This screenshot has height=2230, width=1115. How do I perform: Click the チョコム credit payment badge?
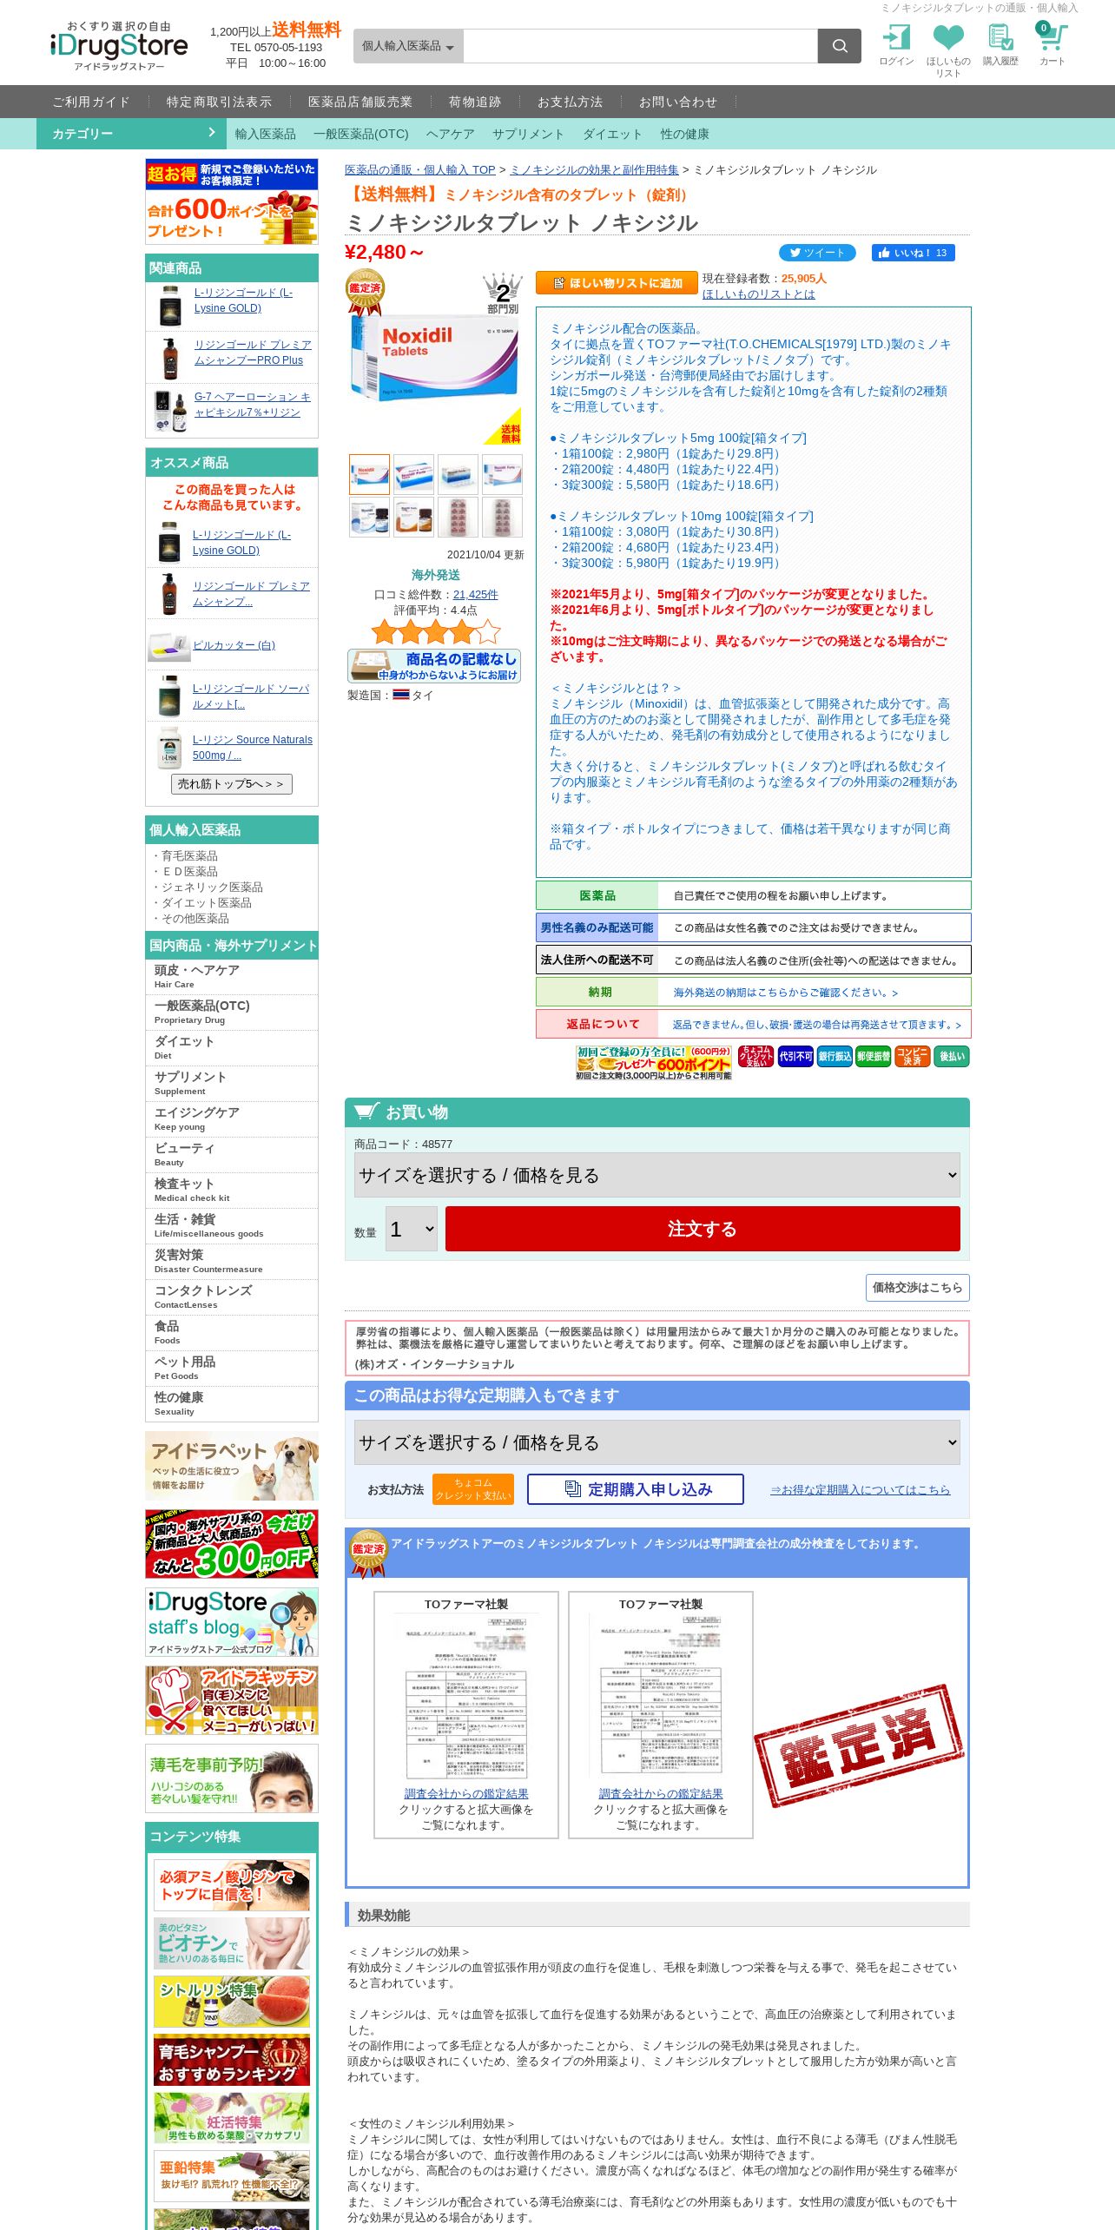click(x=756, y=1056)
